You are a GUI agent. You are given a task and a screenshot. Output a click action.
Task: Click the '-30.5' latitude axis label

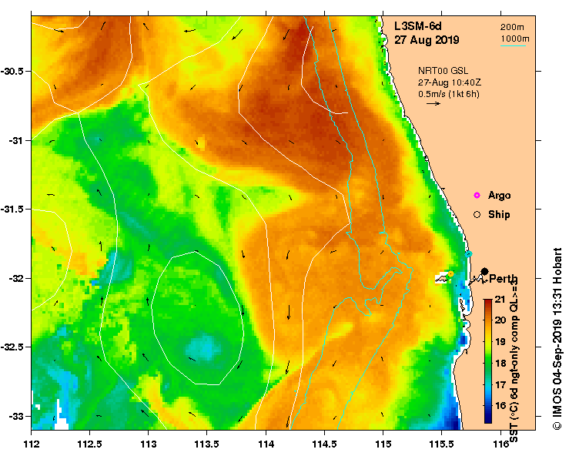pos(12,71)
